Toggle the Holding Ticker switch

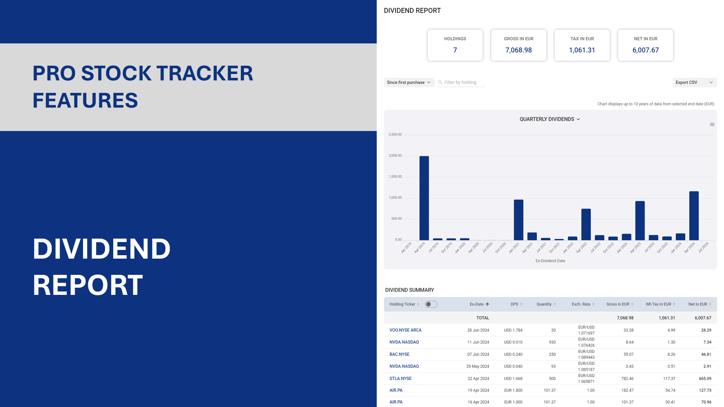(x=431, y=304)
